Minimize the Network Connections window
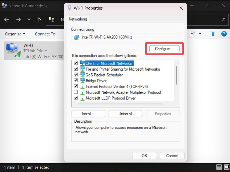 192,6
